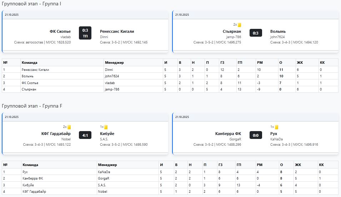Open manager GorgaR under Канберра ФК match card

[235, 139]
